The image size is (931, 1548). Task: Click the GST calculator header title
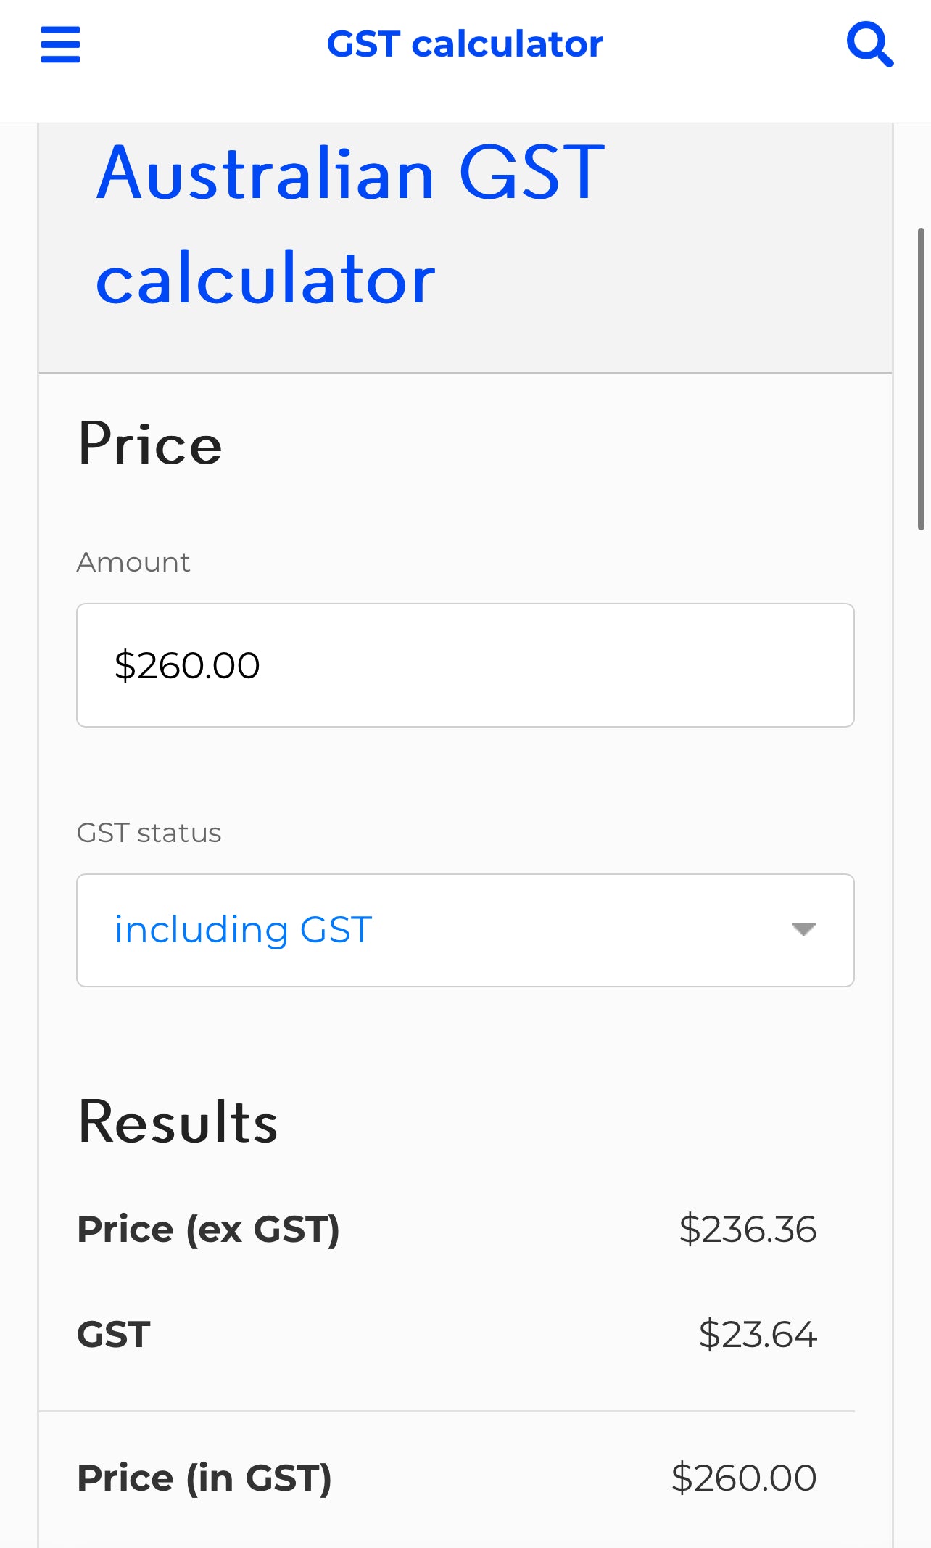click(x=465, y=44)
